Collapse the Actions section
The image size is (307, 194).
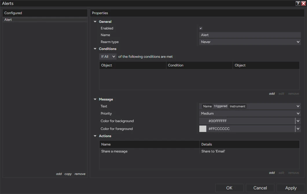[95, 136]
